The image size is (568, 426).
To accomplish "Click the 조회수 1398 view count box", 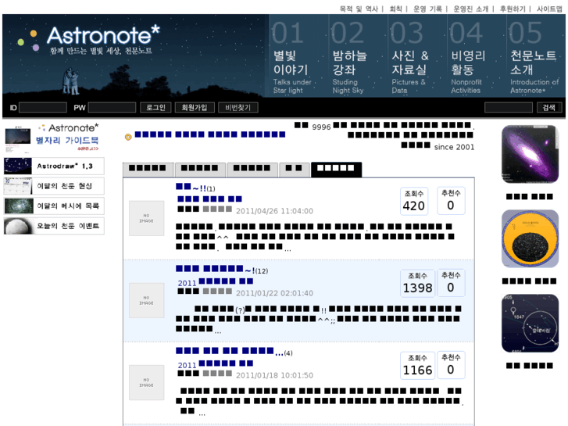I will (x=418, y=283).
